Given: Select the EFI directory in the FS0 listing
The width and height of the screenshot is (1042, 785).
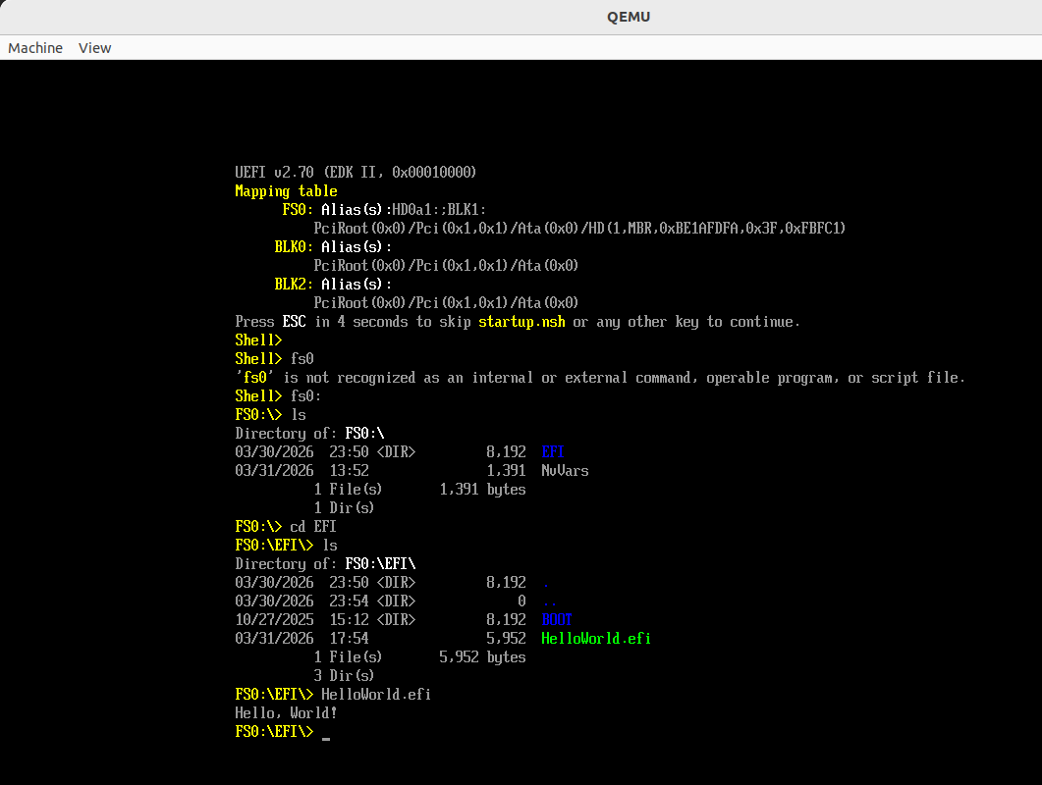Looking at the screenshot, I should pyautogui.click(x=552, y=451).
